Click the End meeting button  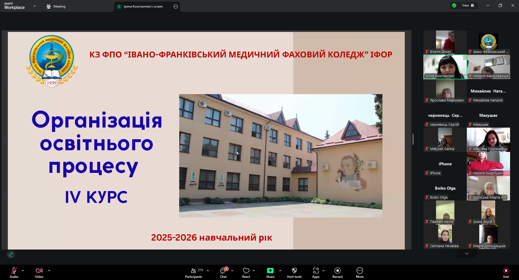click(506, 272)
